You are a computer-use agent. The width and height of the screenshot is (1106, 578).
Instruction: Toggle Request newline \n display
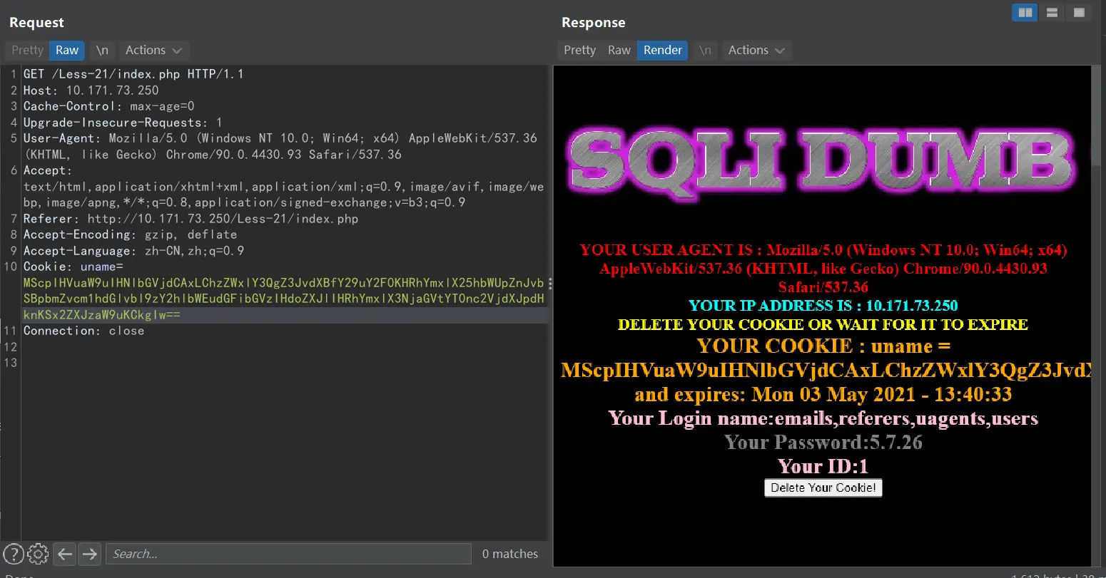point(102,50)
